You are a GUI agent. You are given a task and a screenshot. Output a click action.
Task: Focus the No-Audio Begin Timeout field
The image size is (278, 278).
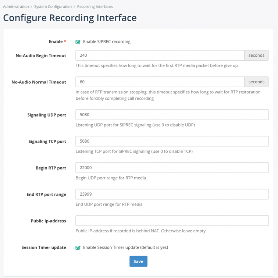[160, 55]
